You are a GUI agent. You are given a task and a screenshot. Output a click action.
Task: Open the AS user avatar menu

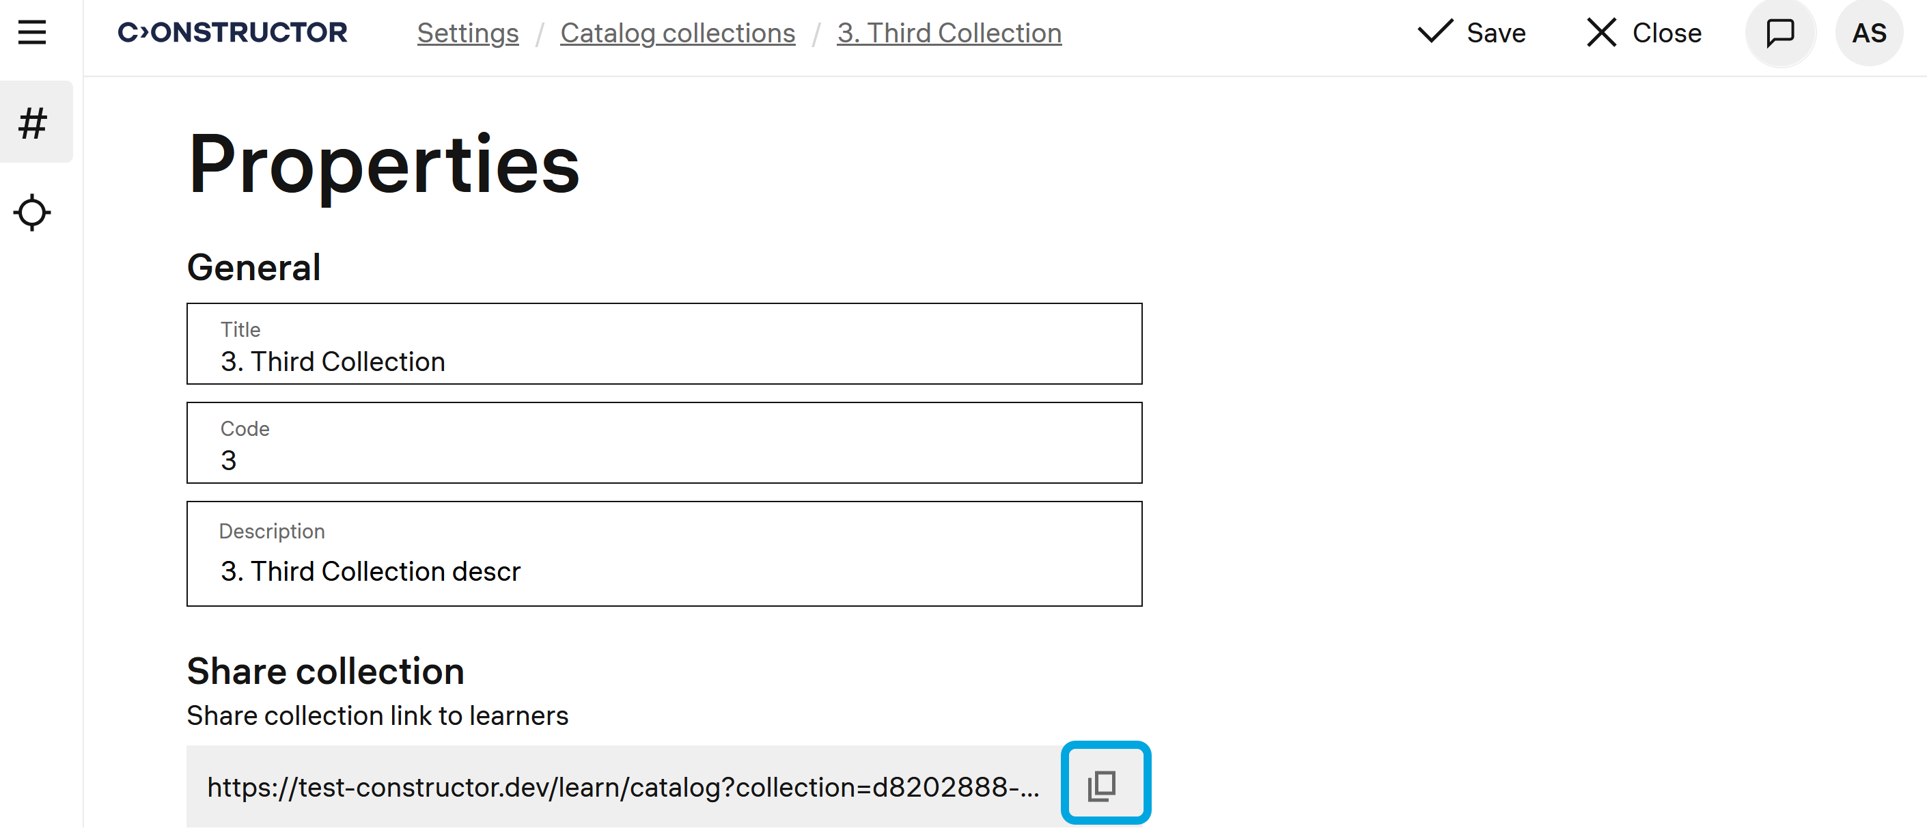click(x=1868, y=33)
